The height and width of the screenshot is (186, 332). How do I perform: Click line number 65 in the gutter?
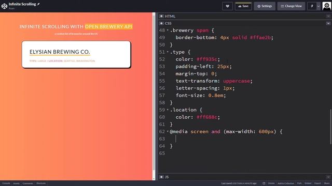162,153
